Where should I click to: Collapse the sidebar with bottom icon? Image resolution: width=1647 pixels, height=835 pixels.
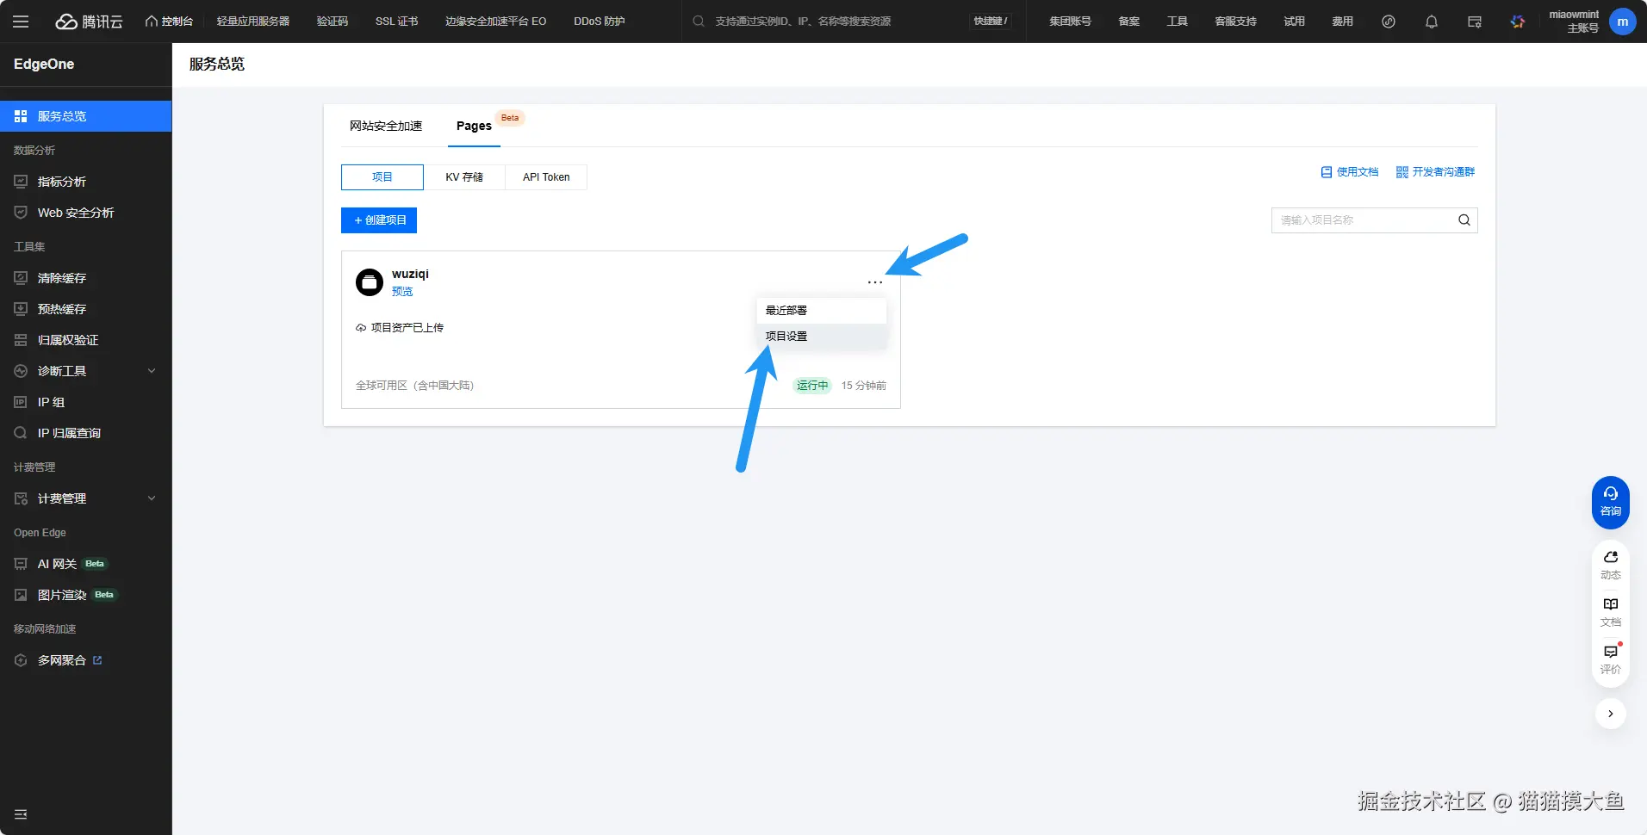(21, 814)
